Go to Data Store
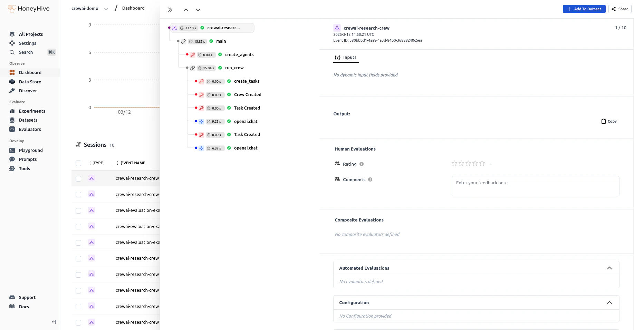The image size is (634, 330). click(30, 82)
